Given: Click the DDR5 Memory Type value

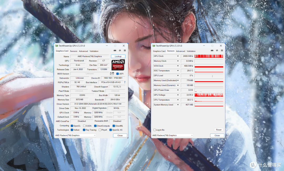Looking at the screenshot, I should [82, 95].
